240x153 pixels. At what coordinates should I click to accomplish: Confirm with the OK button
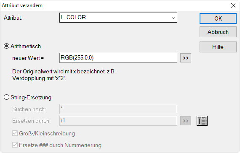click(x=218, y=18)
